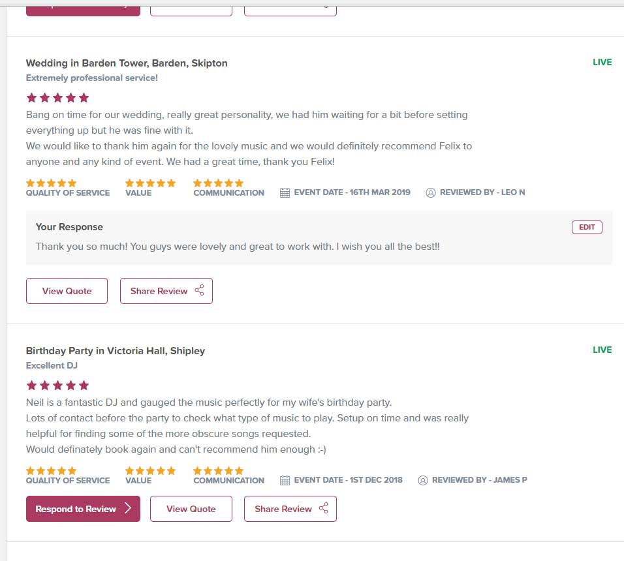Click Quality of Service stars in wedding review
624x561 pixels.
pyautogui.click(x=52, y=183)
